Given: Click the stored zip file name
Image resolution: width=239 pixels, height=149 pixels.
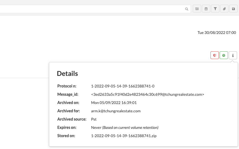Looking at the screenshot, I should (124, 136).
